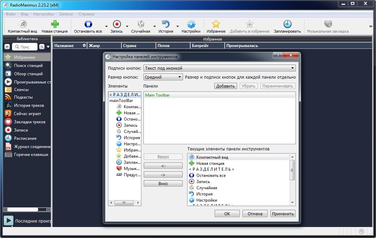
Task: Show hidden toolbar items via overflow chevron
Action: [370, 26]
